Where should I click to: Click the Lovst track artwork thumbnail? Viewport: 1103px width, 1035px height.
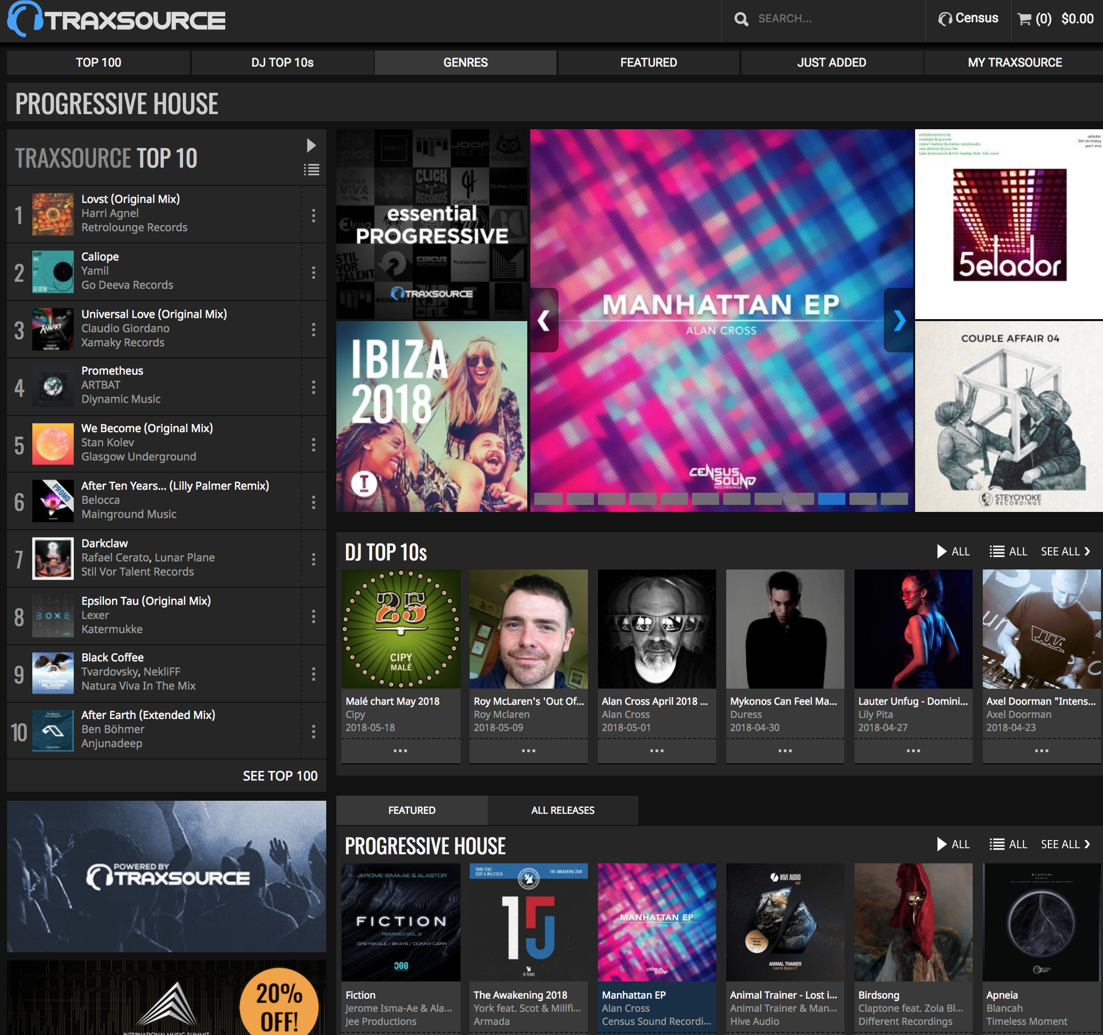coord(53,214)
